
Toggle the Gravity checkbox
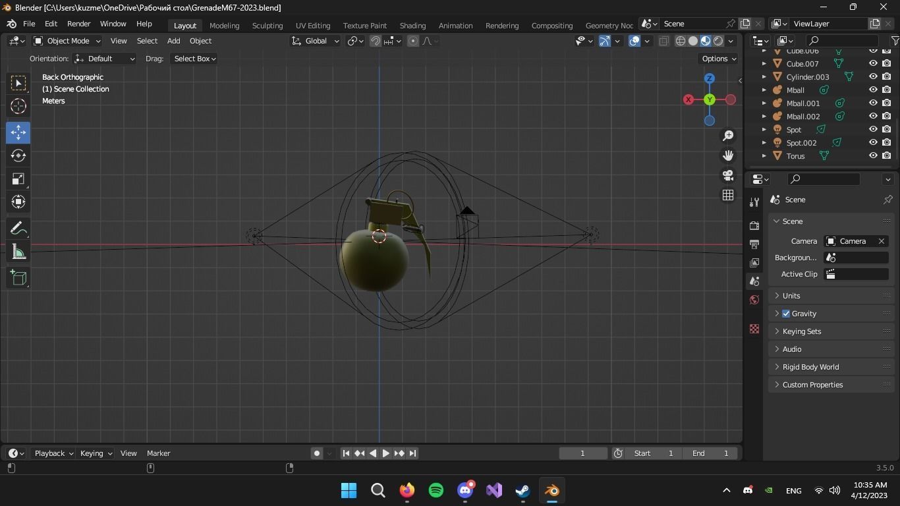point(786,314)
